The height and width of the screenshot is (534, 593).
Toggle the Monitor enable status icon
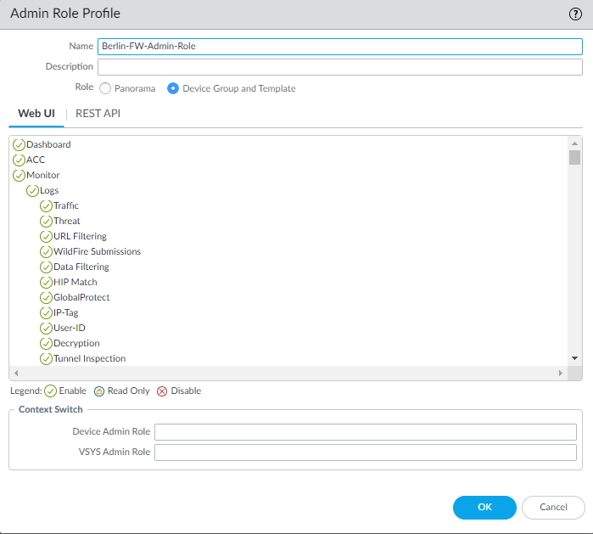click(x=19, y=176)
